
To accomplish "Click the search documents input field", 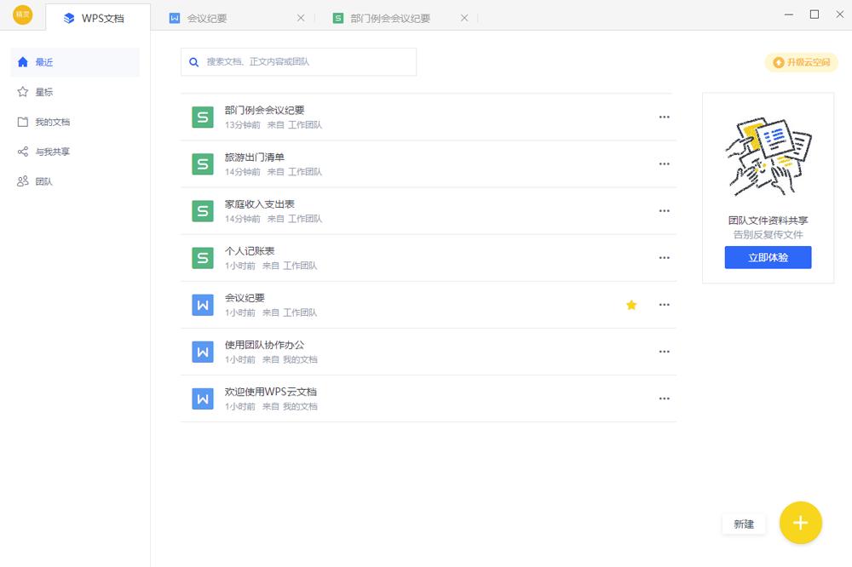I will click(299, 62).
